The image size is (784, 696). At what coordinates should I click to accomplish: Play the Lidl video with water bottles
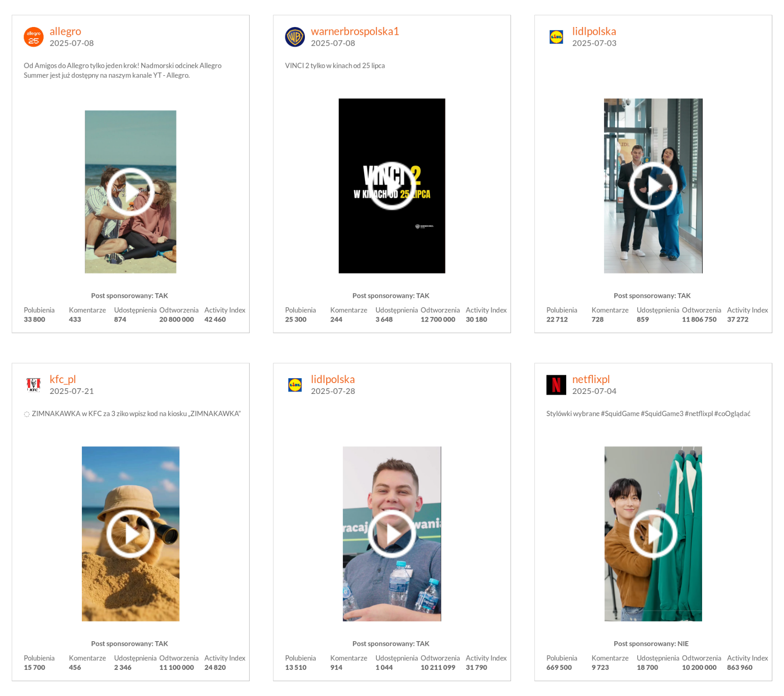(392, 534)
